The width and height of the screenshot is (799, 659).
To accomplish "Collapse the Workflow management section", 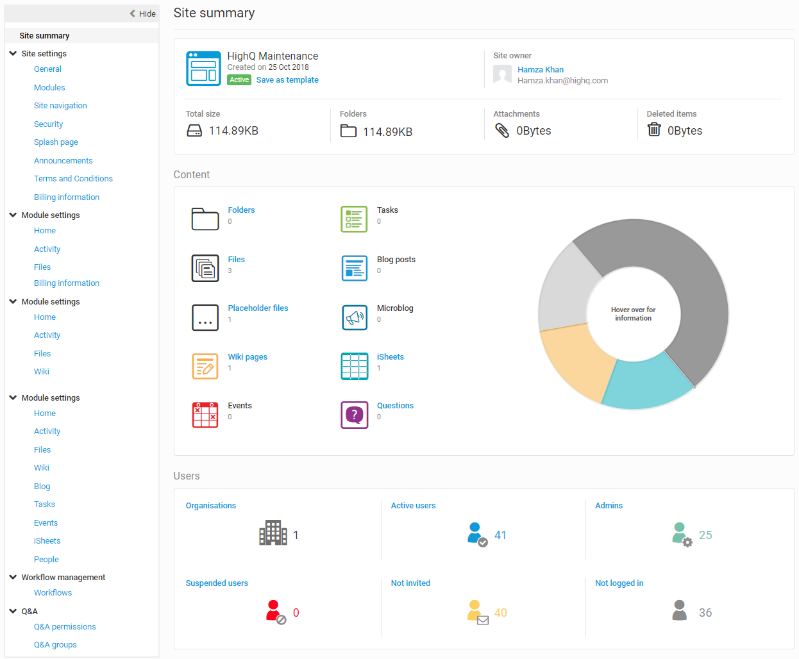I will click(x=13, y=578).
